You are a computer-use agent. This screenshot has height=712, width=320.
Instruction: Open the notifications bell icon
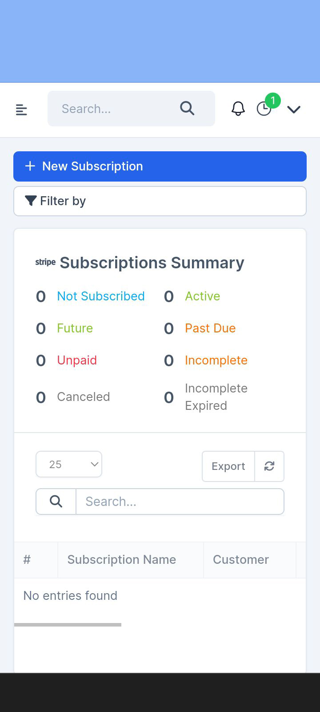coord(238,109)
